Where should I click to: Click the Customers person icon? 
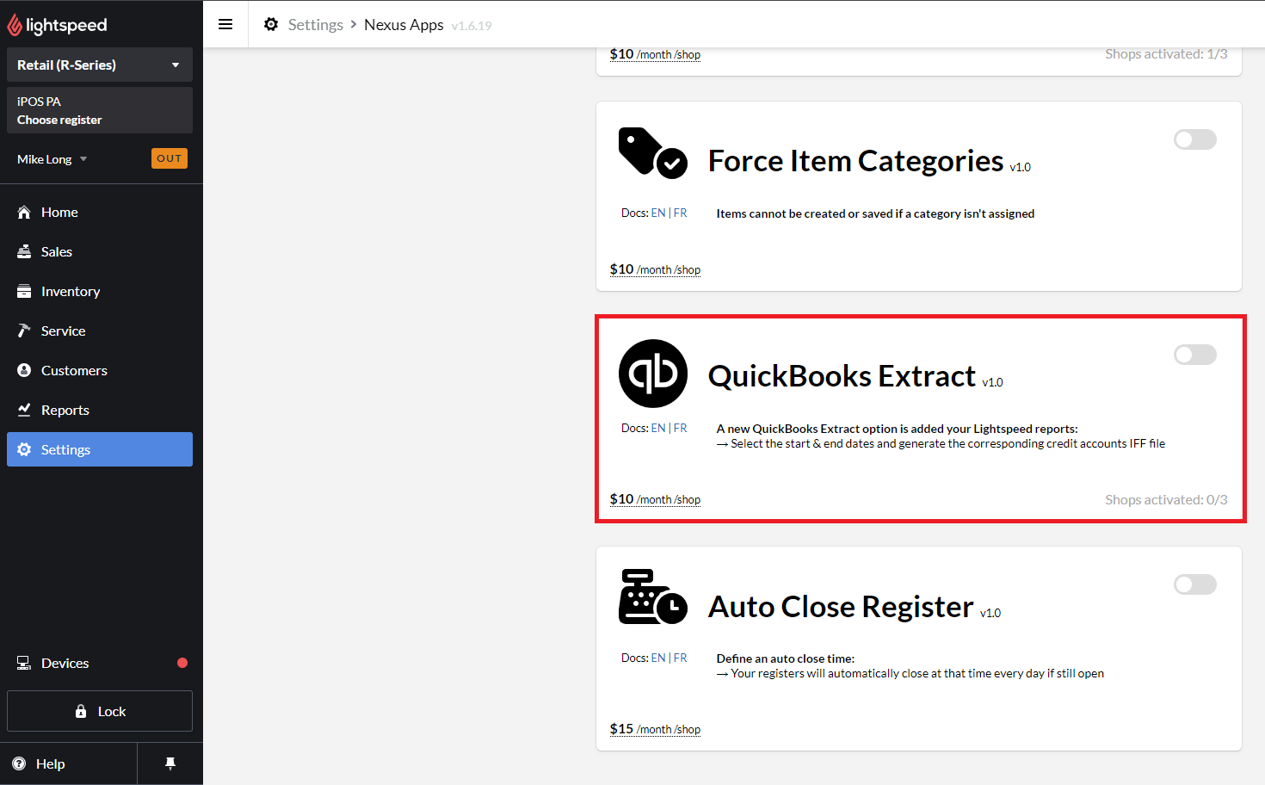(24, 370)
